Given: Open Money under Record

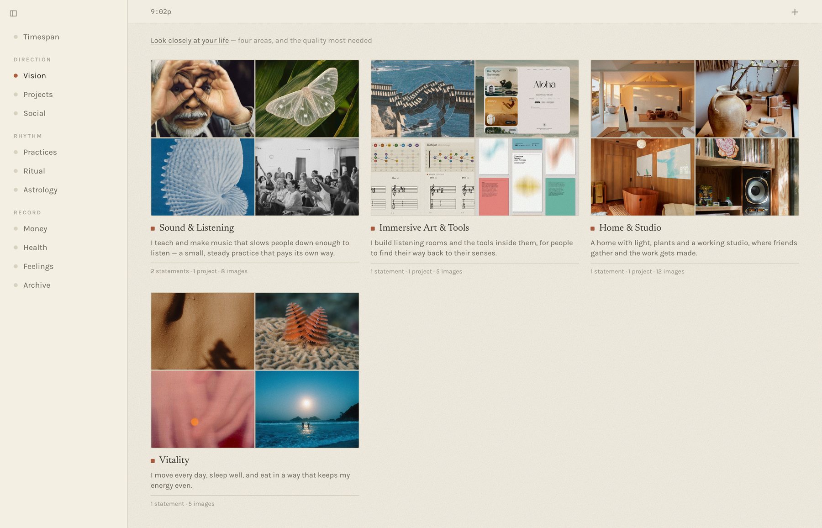Looking at the screenshot, I should tap(35, 229).
